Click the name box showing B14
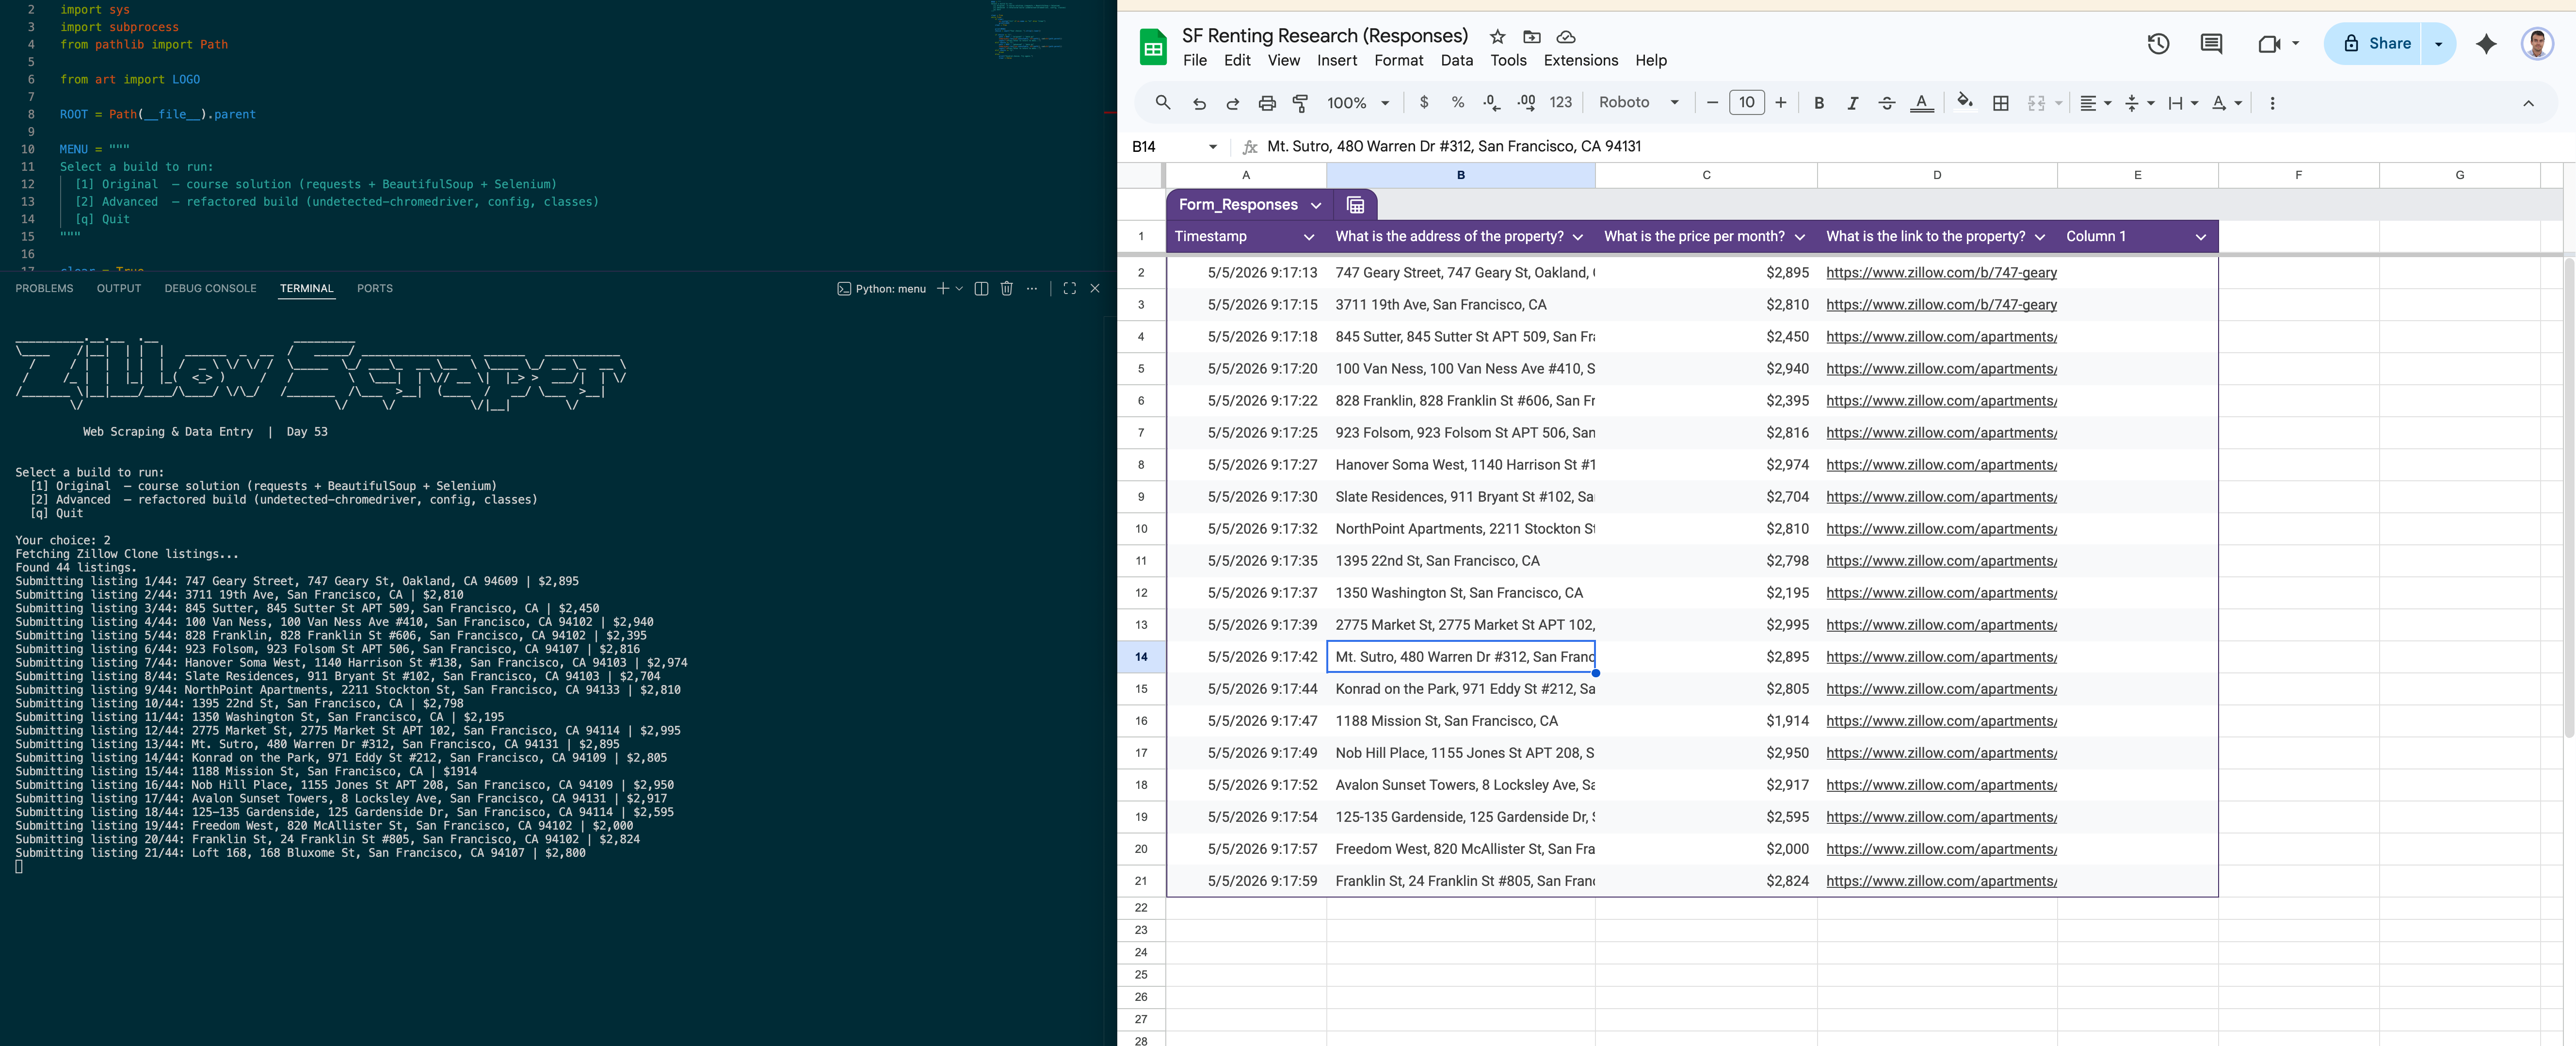Image resolution: width=2576 pixels, height=1046 pixels. click(x=1174, y=147)
